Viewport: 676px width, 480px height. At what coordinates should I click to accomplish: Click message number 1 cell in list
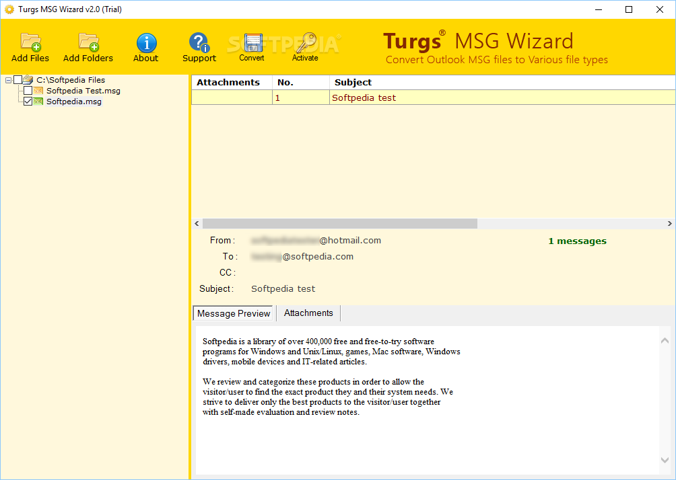pyautogui.click(x=301, y=97)
